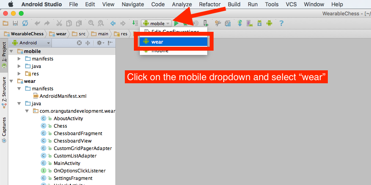Sync project with Gradle files icon

(240, 23)
